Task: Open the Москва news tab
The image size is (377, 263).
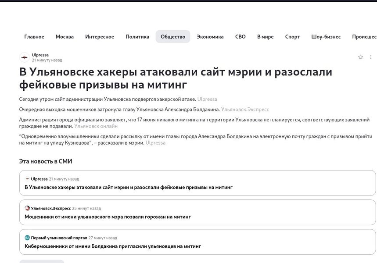Action: (x=65, y=36)
